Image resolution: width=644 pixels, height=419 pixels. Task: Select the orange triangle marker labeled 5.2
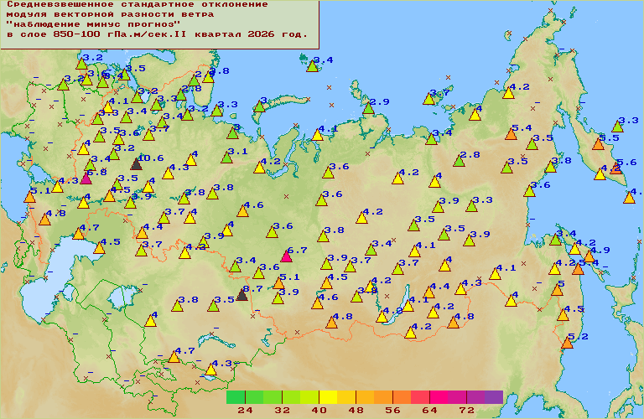click(x=567, y=343)
